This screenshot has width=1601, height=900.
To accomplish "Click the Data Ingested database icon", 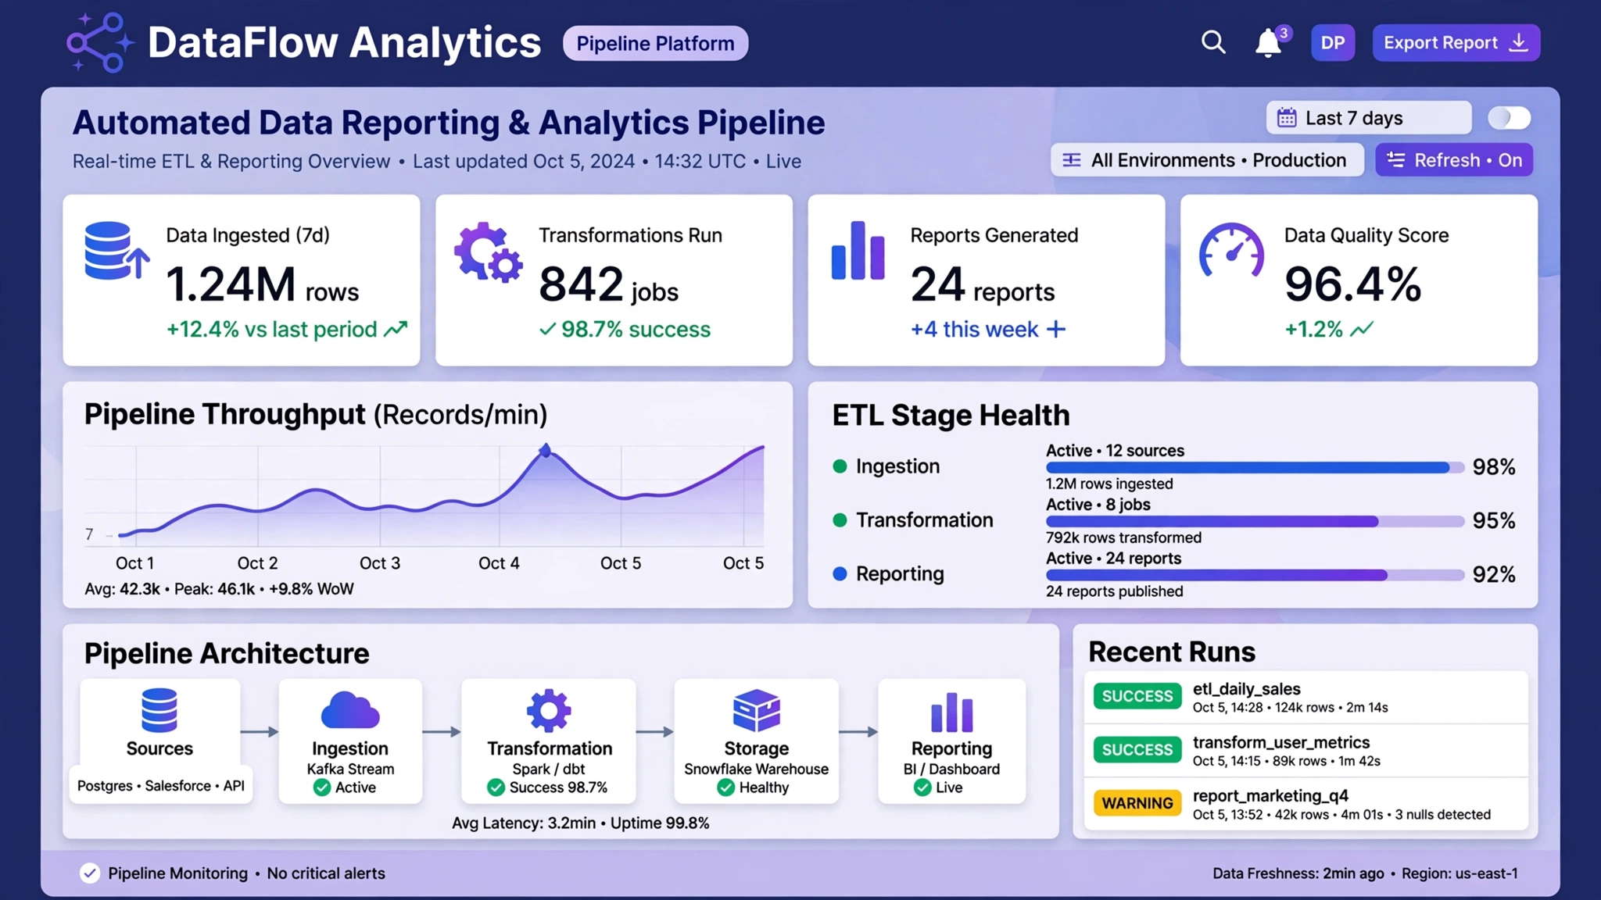I will point(116,251).
